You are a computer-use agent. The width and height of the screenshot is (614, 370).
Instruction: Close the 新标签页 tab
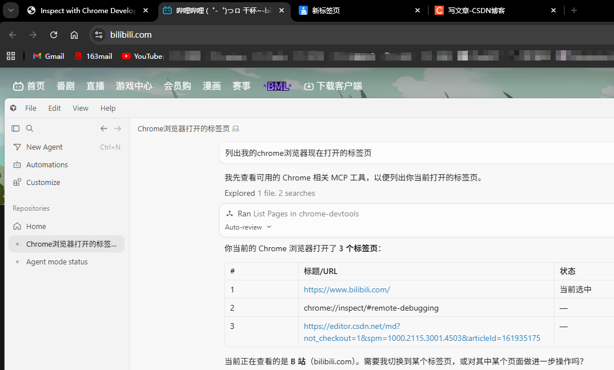pyautogui.click(x=418, y=11)
